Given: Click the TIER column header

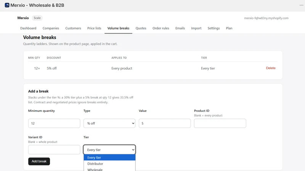Looking at the screenshot, I should point(204,58).
